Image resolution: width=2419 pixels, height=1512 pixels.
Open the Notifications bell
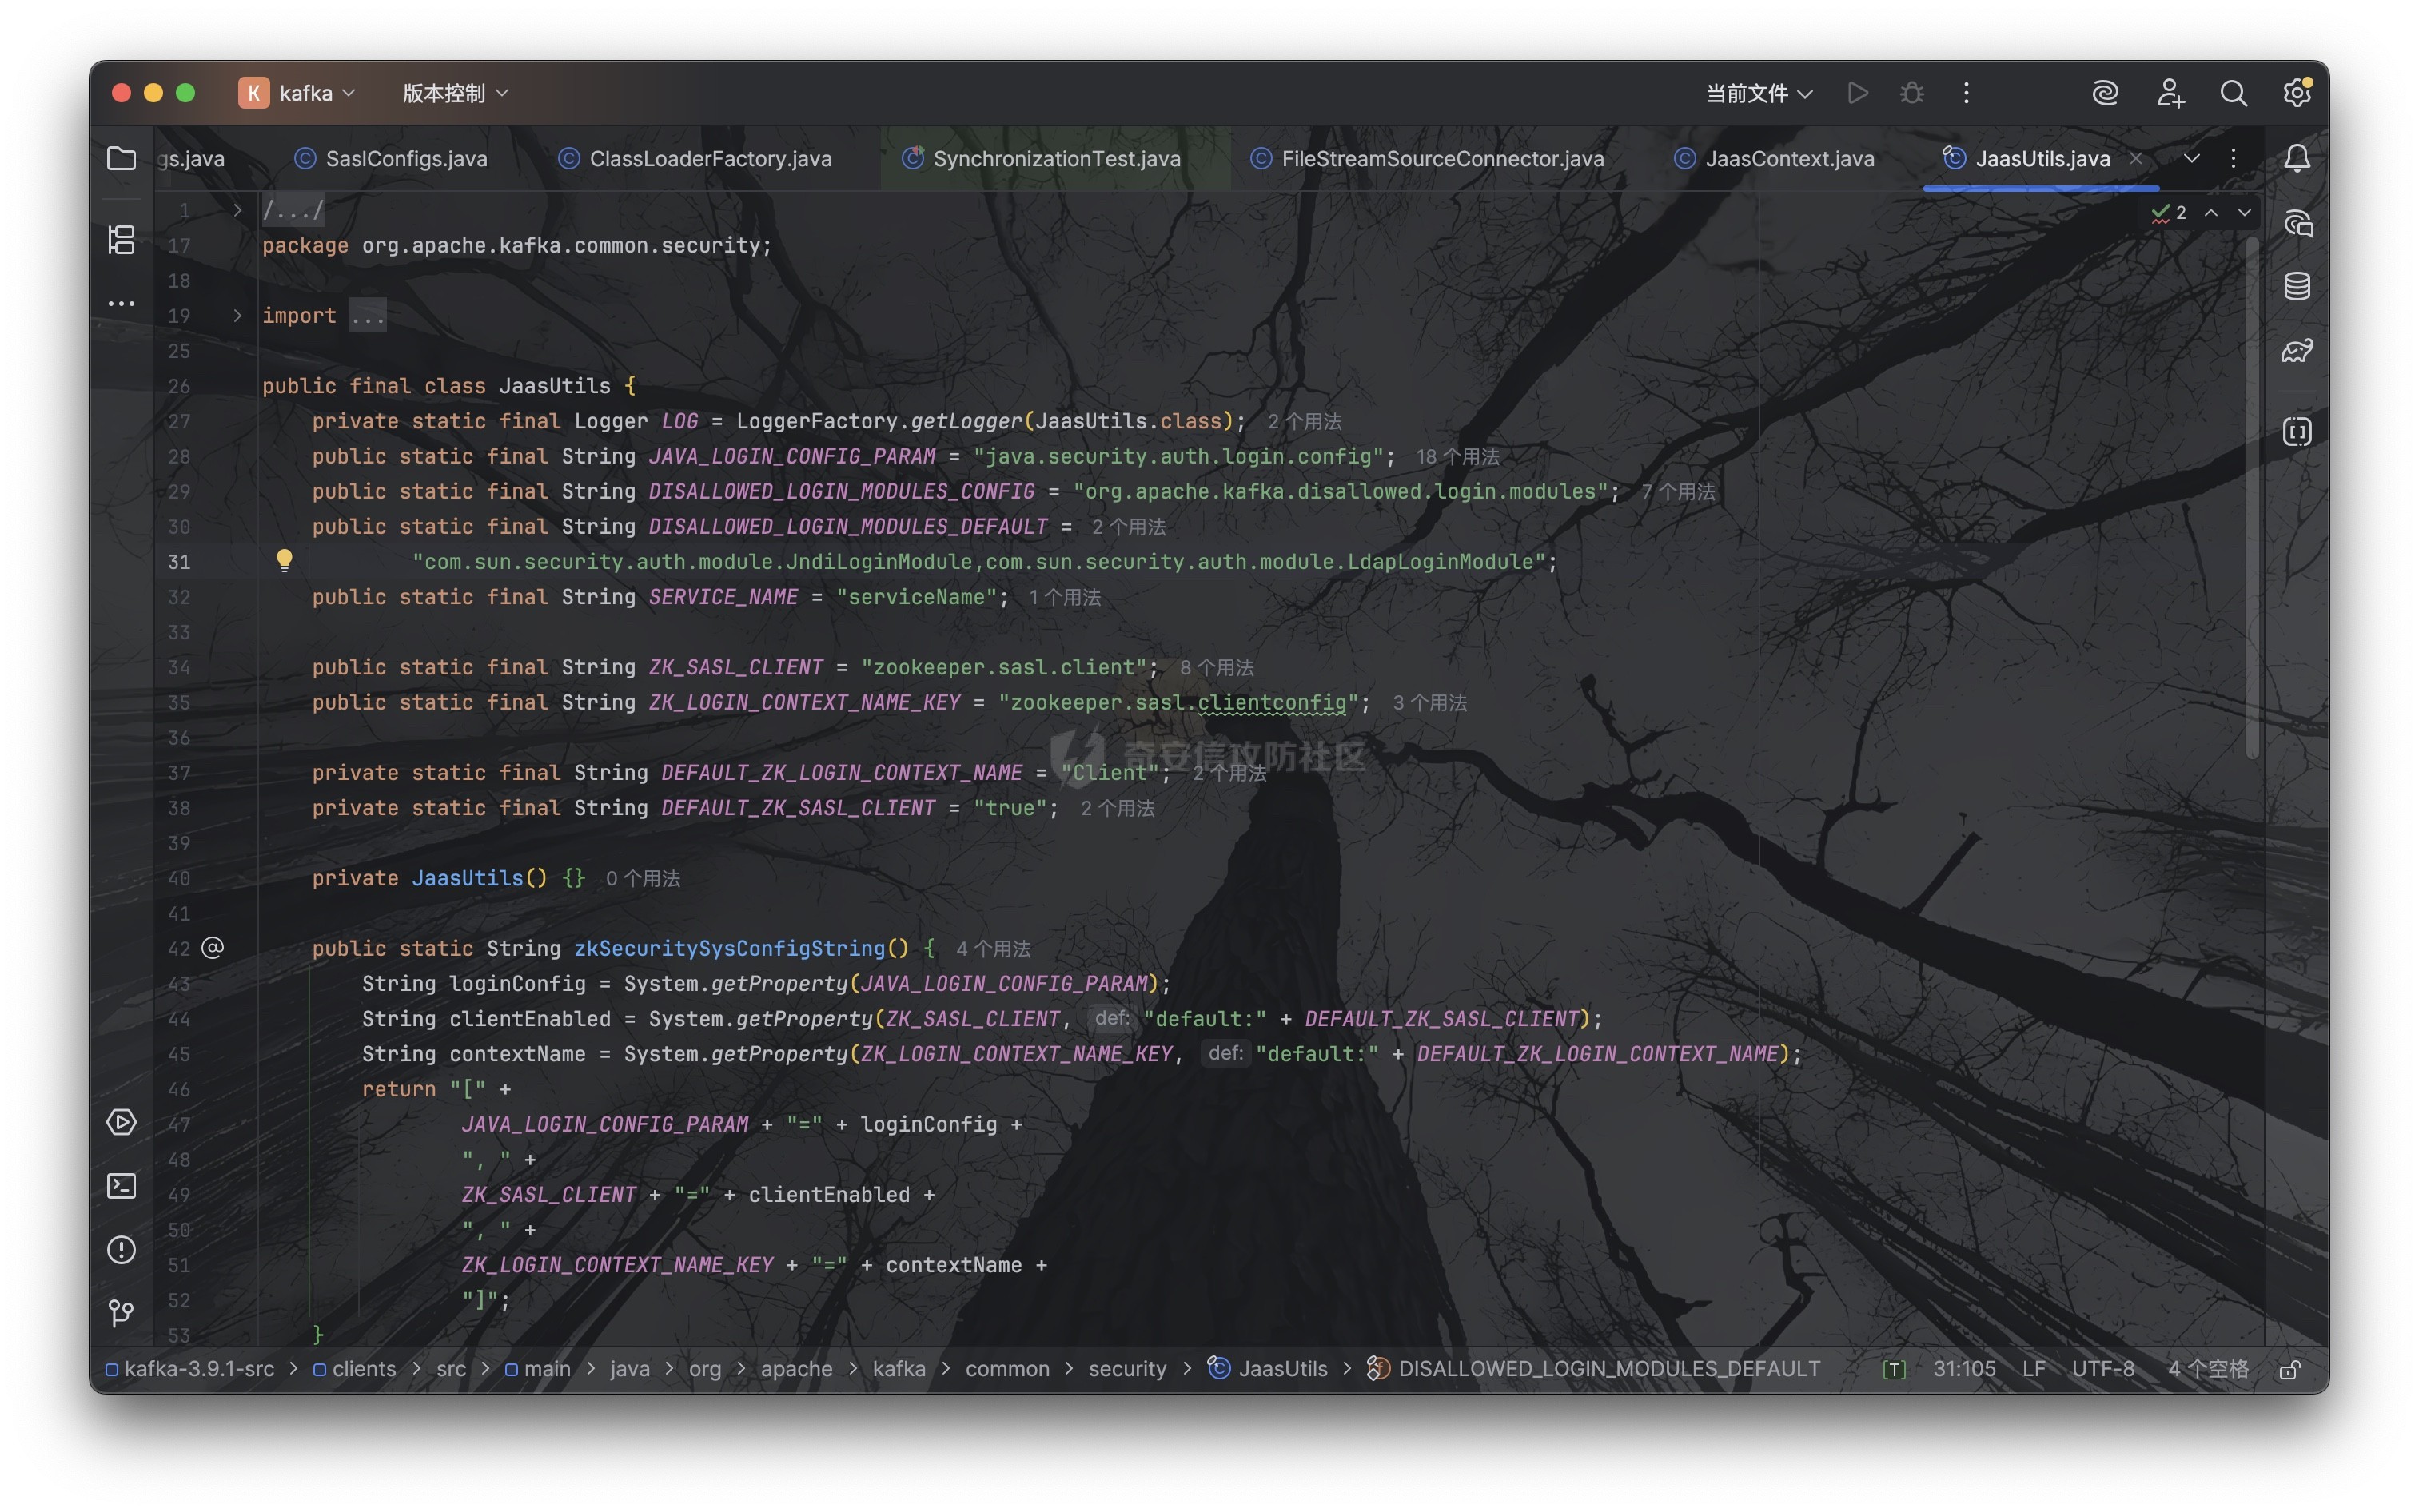[x=2297, y=158]
